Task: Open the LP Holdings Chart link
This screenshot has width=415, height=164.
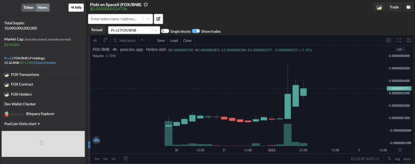Action: coord(39,63)
